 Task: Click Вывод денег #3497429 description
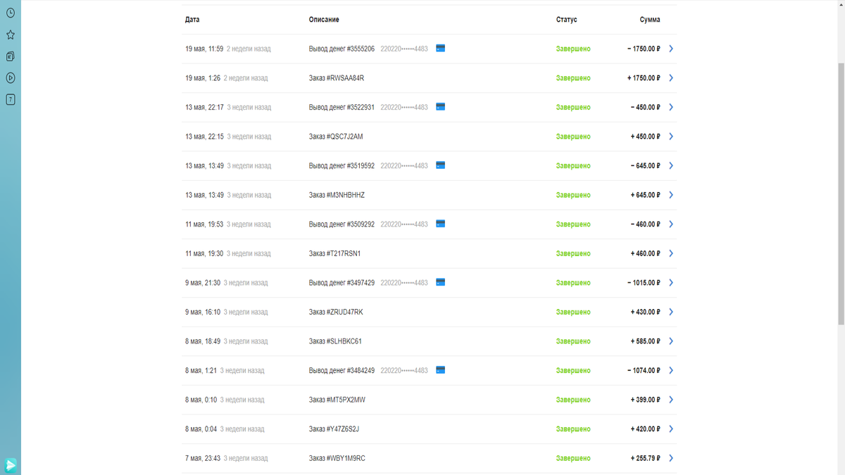pyautogui.click(x=342, y=282)
